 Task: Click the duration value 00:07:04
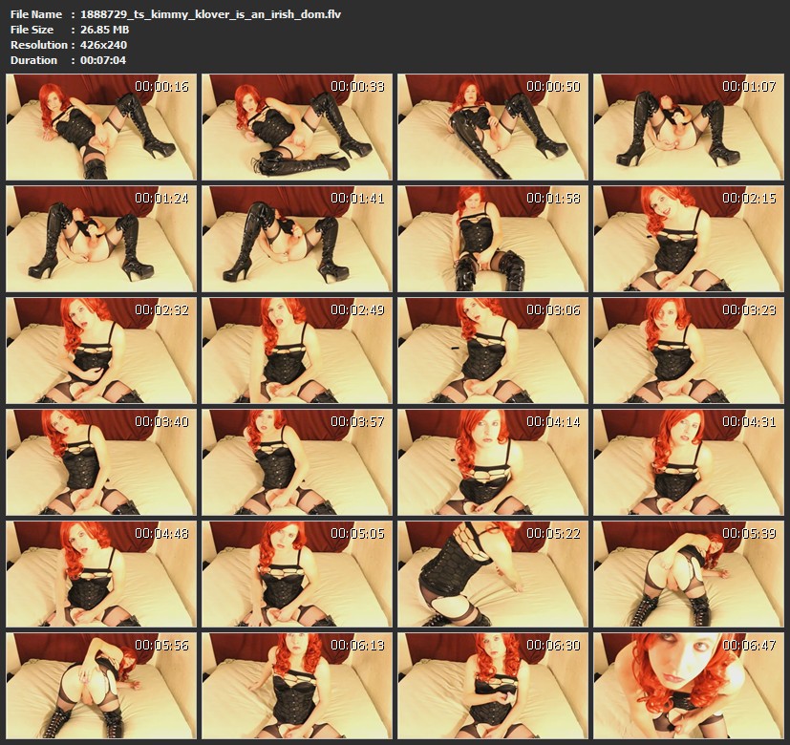tap(103, 60)
